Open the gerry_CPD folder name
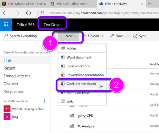The width and height of the screenshot is (159, 133). tap(85, 116)
